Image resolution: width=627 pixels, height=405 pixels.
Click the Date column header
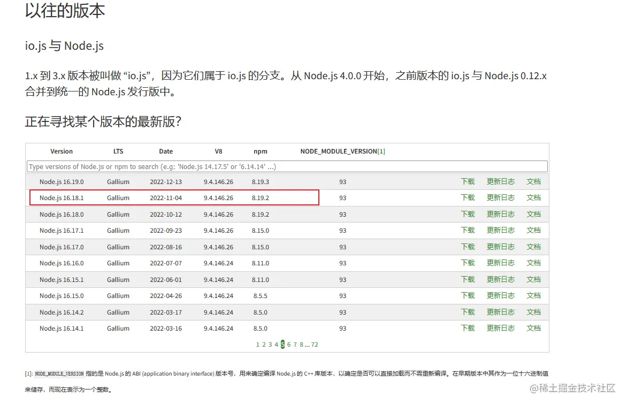(x=166, y=151)
